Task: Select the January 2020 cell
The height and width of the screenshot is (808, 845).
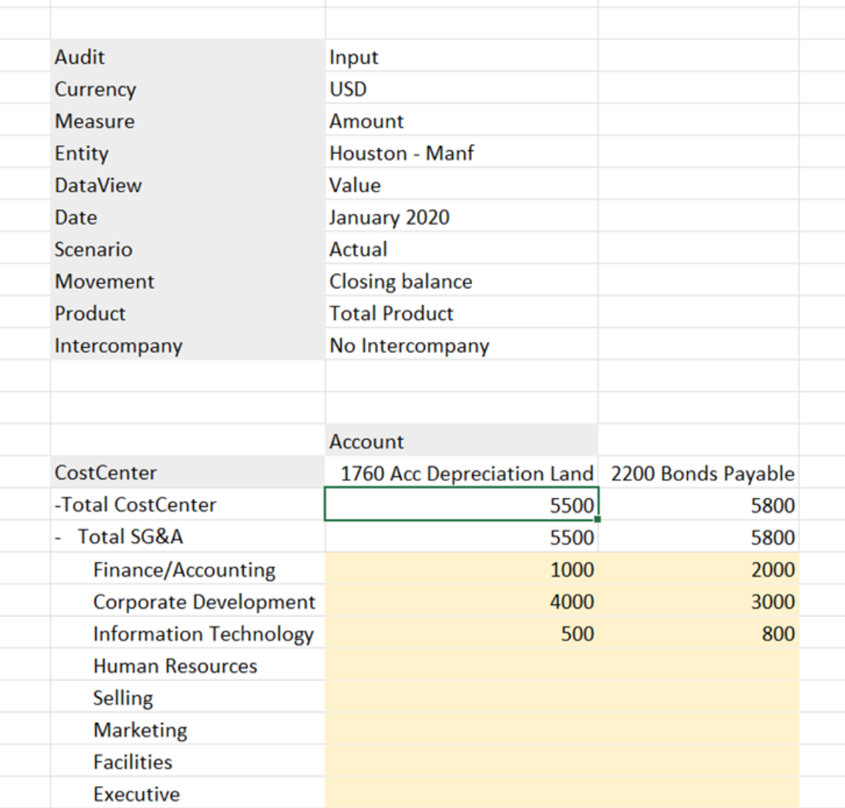Action: [x=461, y=216]
